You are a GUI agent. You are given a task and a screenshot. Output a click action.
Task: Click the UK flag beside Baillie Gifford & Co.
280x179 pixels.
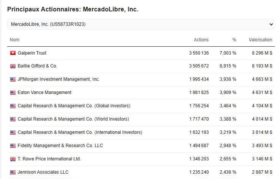[13, 66]
